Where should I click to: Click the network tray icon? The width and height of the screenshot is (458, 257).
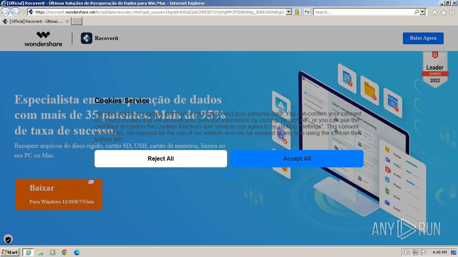tap(415, 252)
